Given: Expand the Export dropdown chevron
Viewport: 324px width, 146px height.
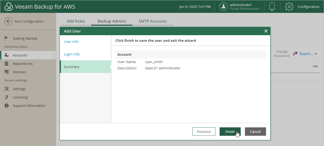Looking at the screenshot, I should tap(316, 54).
